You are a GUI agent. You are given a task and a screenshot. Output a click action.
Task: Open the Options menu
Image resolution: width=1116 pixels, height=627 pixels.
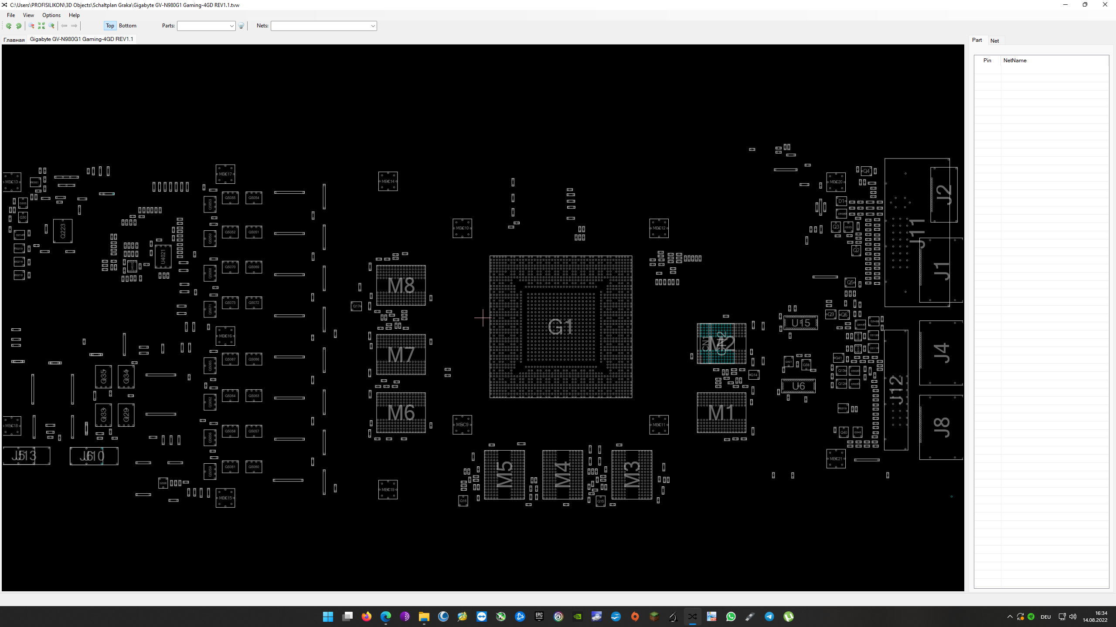click(51, 15)
